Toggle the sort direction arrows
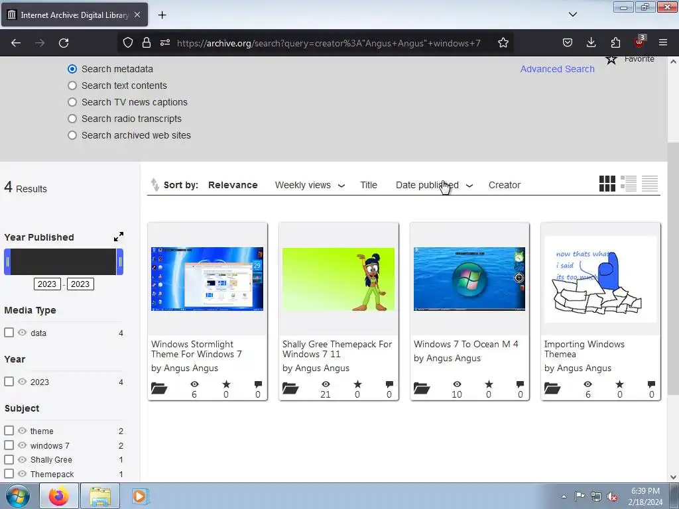This screenshot has height=509, width=679. click(155, 185)
